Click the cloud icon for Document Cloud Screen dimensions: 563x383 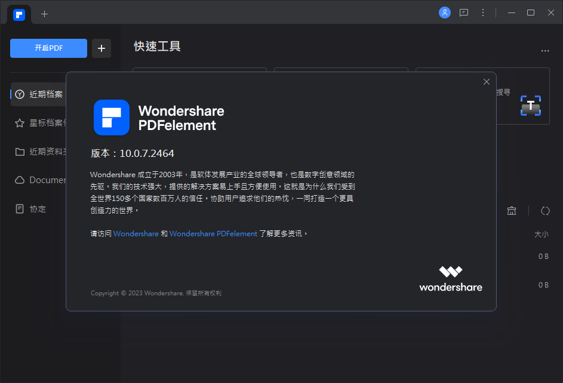[x=20, y=180]
